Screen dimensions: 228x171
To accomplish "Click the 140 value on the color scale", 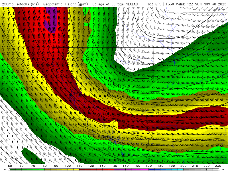I will (114, 166).
